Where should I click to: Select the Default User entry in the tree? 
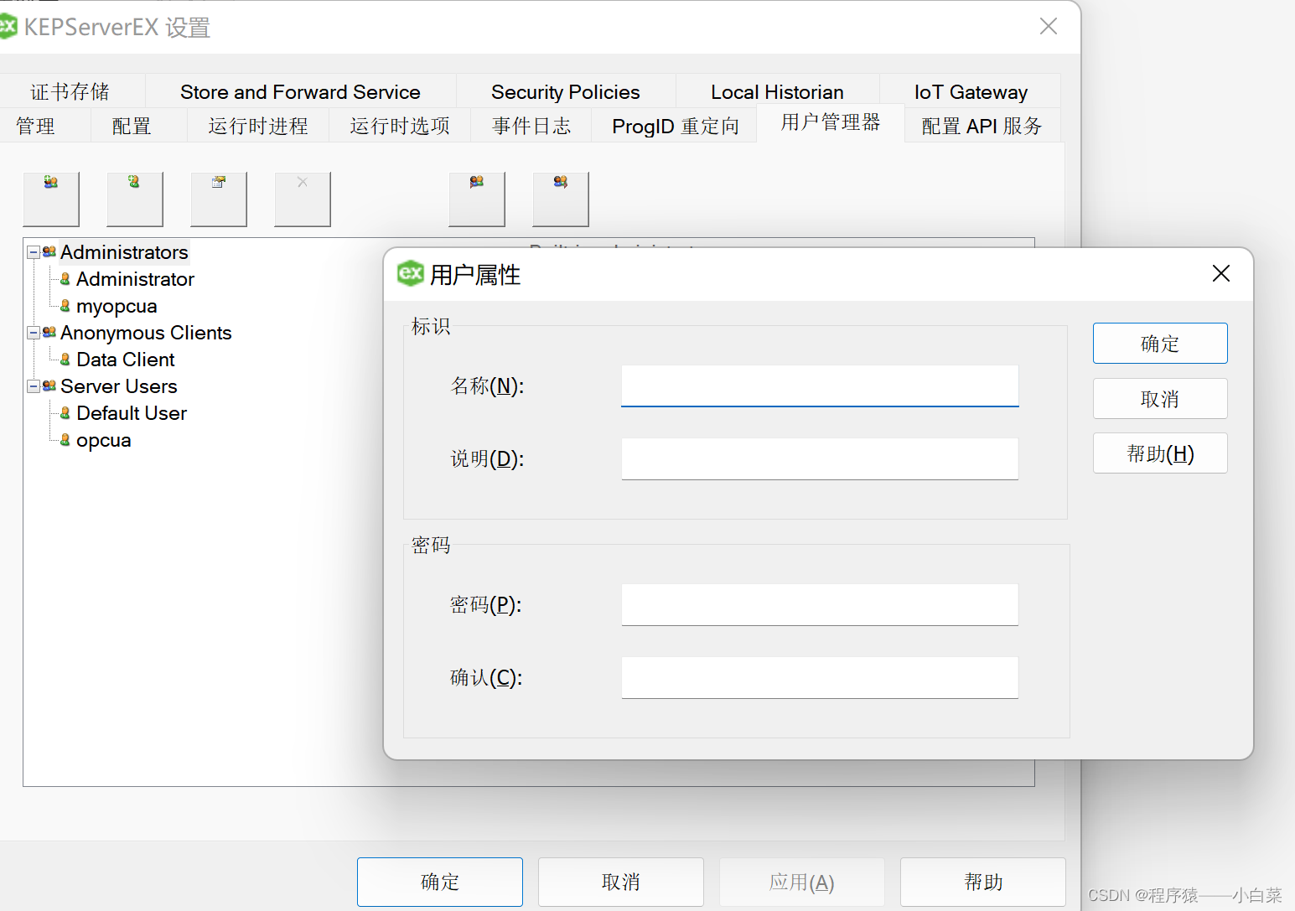click(x=132, y=413)
